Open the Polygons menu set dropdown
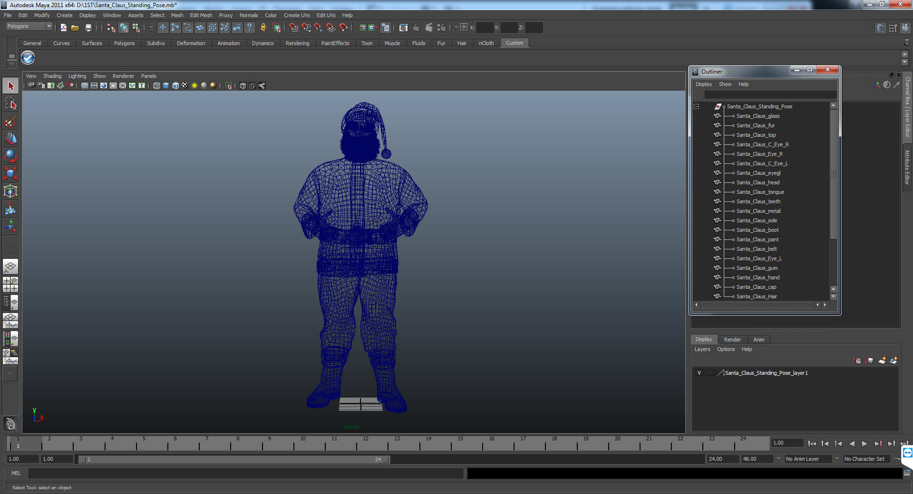This screenshot has width=913, height=494. (49, 27)
